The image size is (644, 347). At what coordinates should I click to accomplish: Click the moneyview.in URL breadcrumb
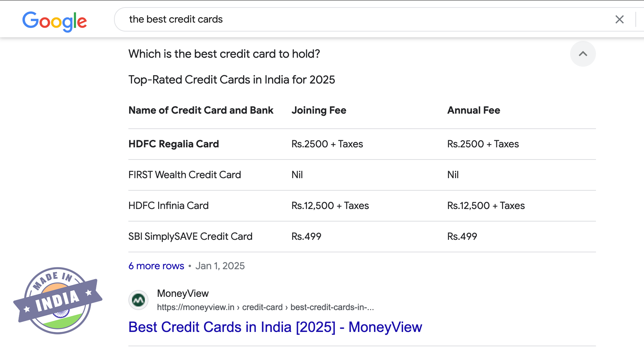point(265,307)
